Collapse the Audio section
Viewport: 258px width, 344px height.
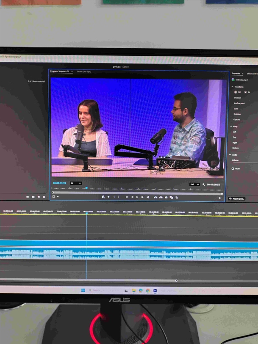[230, 155]
